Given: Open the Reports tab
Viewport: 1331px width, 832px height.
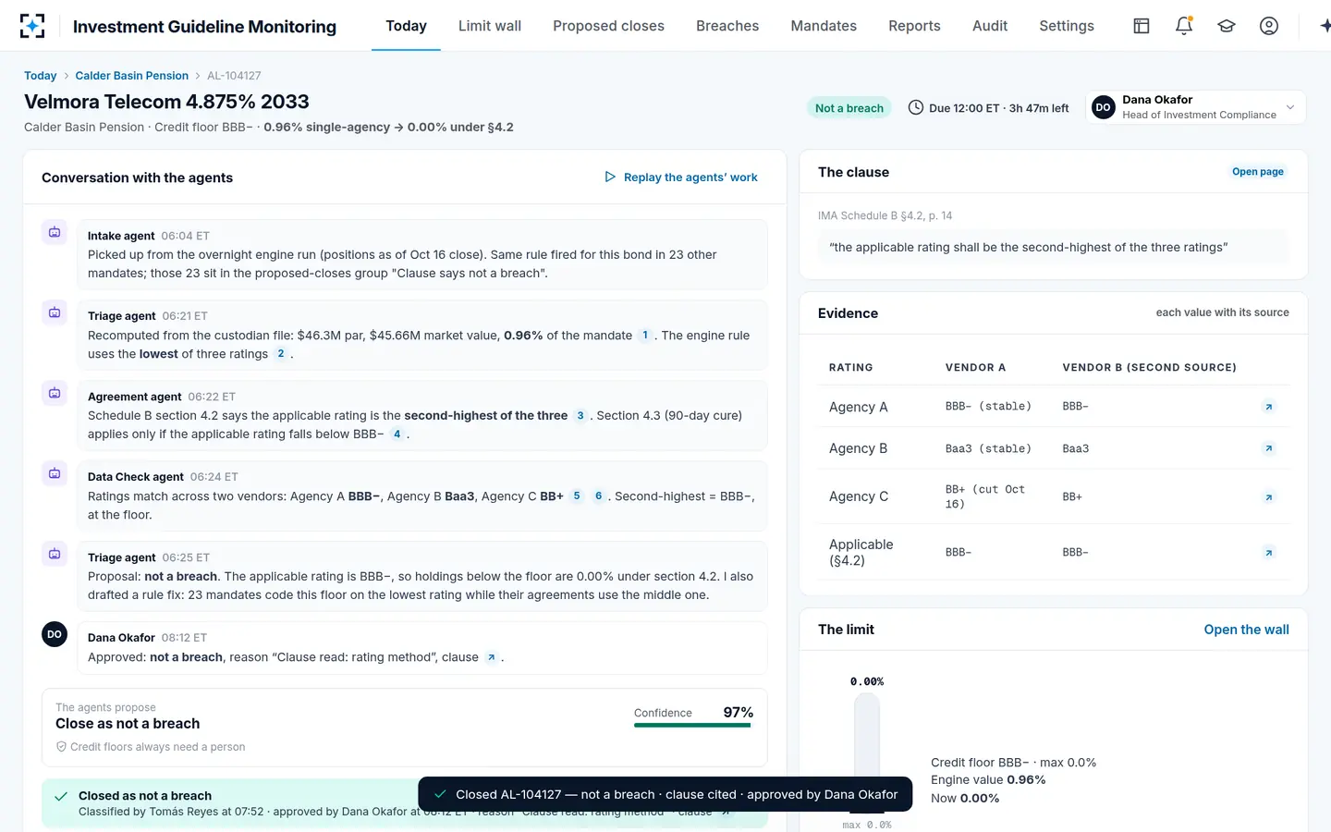Looking at the screenshot, I should 914,26.
